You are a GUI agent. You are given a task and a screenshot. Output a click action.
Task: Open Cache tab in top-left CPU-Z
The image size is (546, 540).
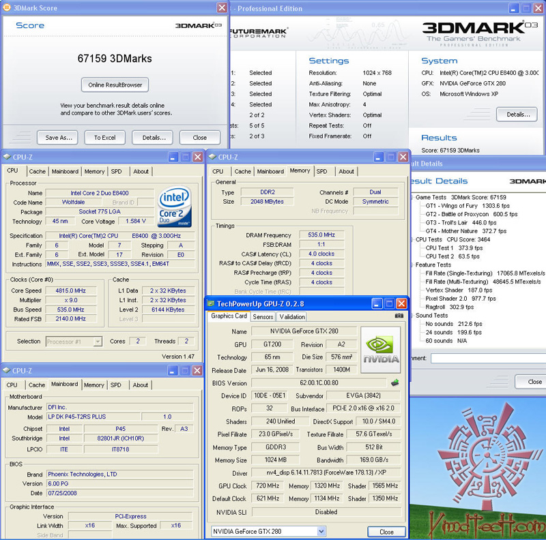pyautogui.click(x=38, y=172)
